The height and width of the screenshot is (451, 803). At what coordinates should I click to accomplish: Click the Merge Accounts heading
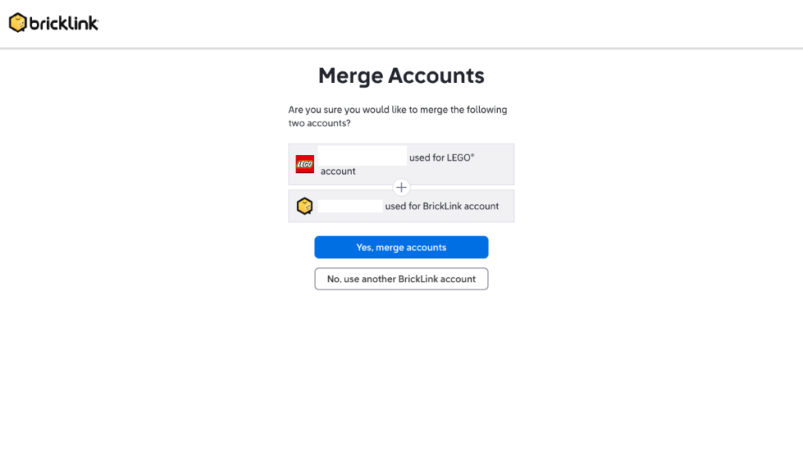(x=401, y=75)
